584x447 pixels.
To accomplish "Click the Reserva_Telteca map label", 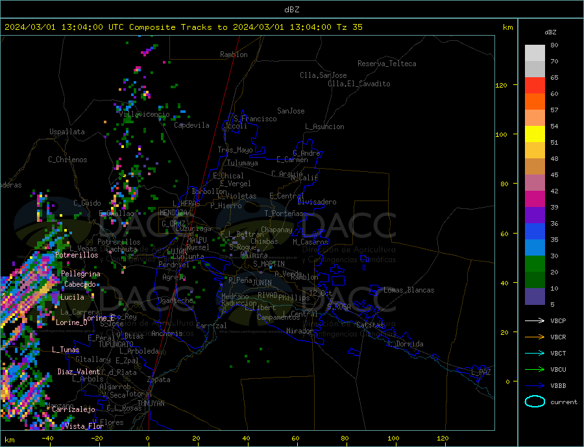I will tap(387, 64).
